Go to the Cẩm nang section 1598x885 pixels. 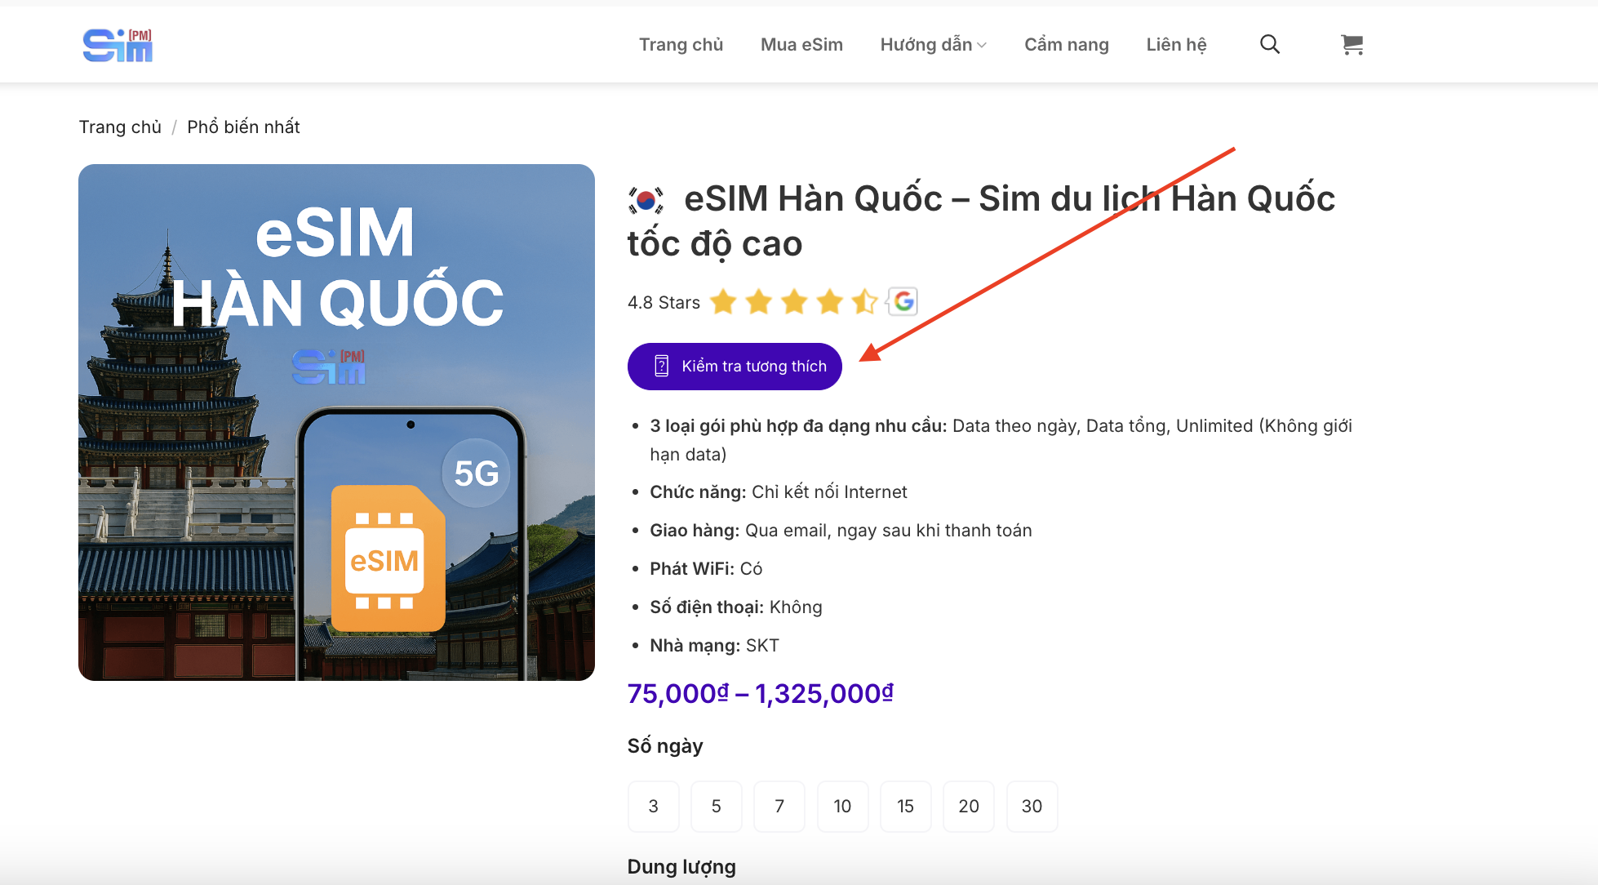[1066, 44]
